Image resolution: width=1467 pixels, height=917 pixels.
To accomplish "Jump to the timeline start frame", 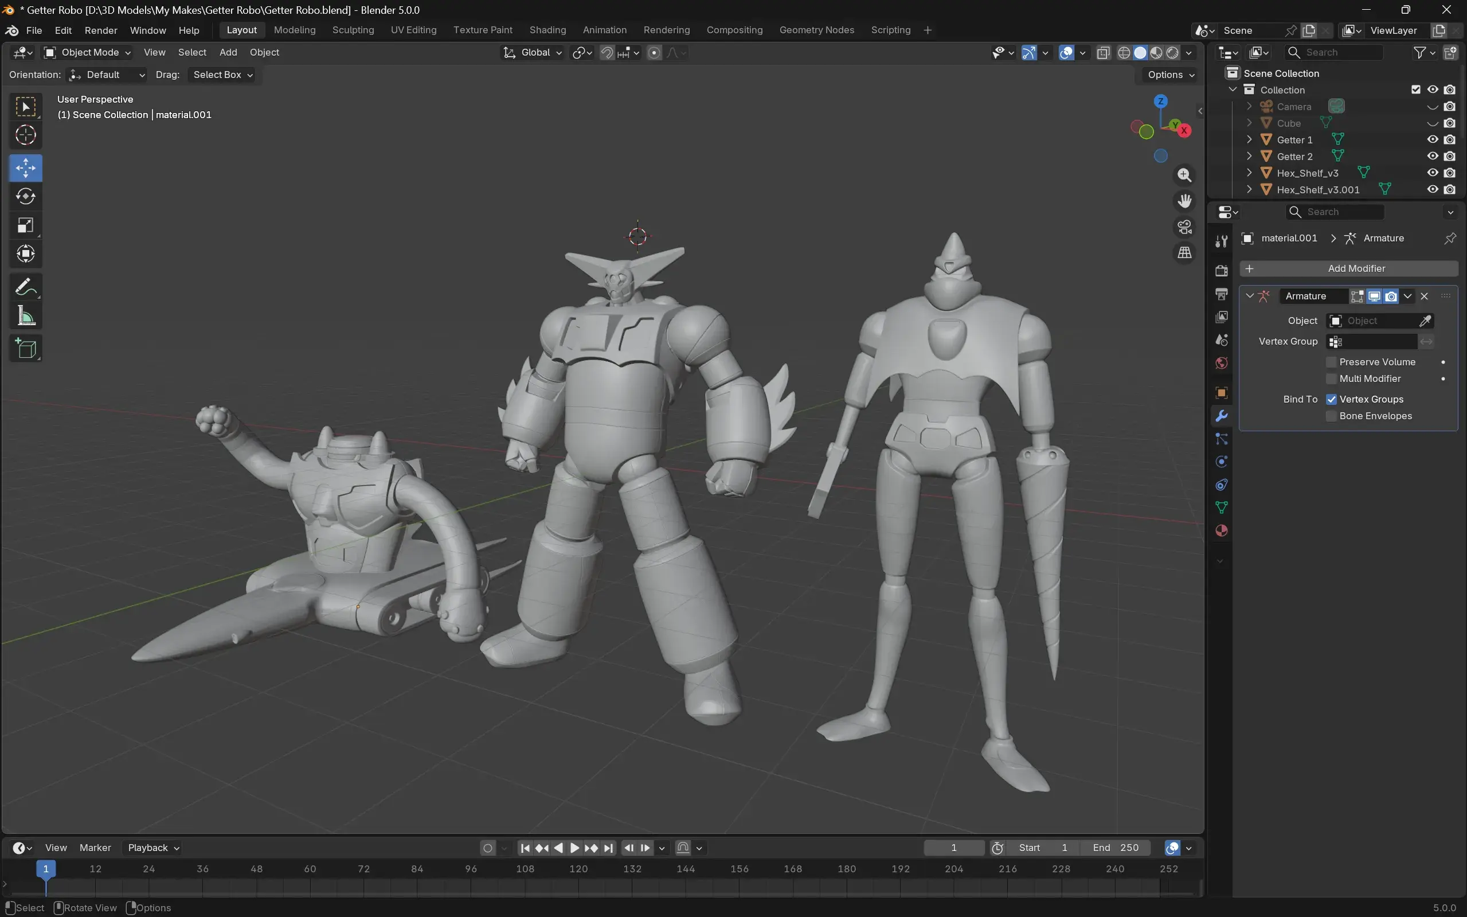I will (x=526, y=848).
